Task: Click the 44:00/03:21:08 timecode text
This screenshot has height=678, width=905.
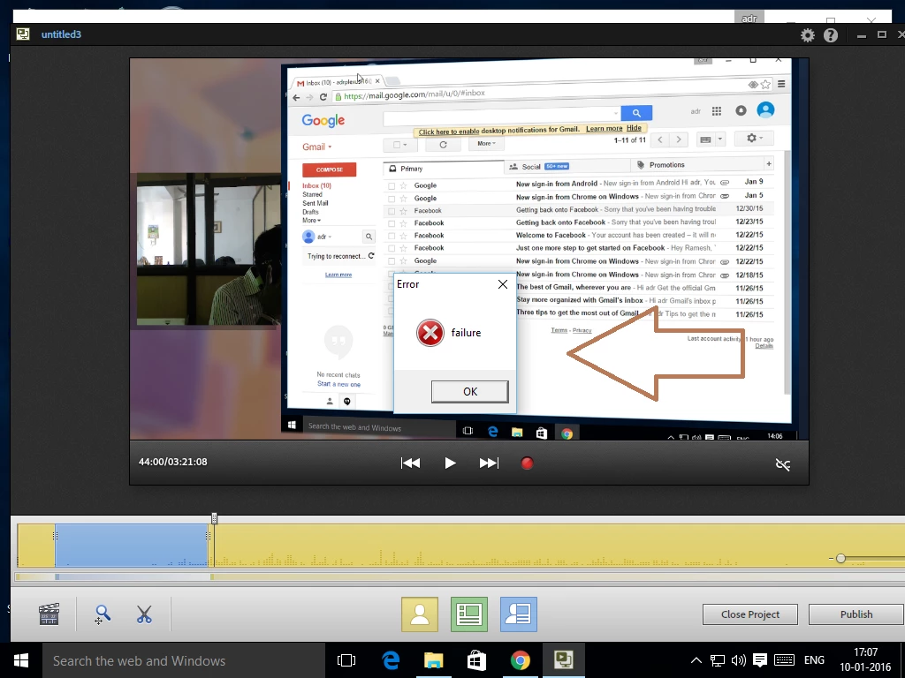Action: point(172,462)
